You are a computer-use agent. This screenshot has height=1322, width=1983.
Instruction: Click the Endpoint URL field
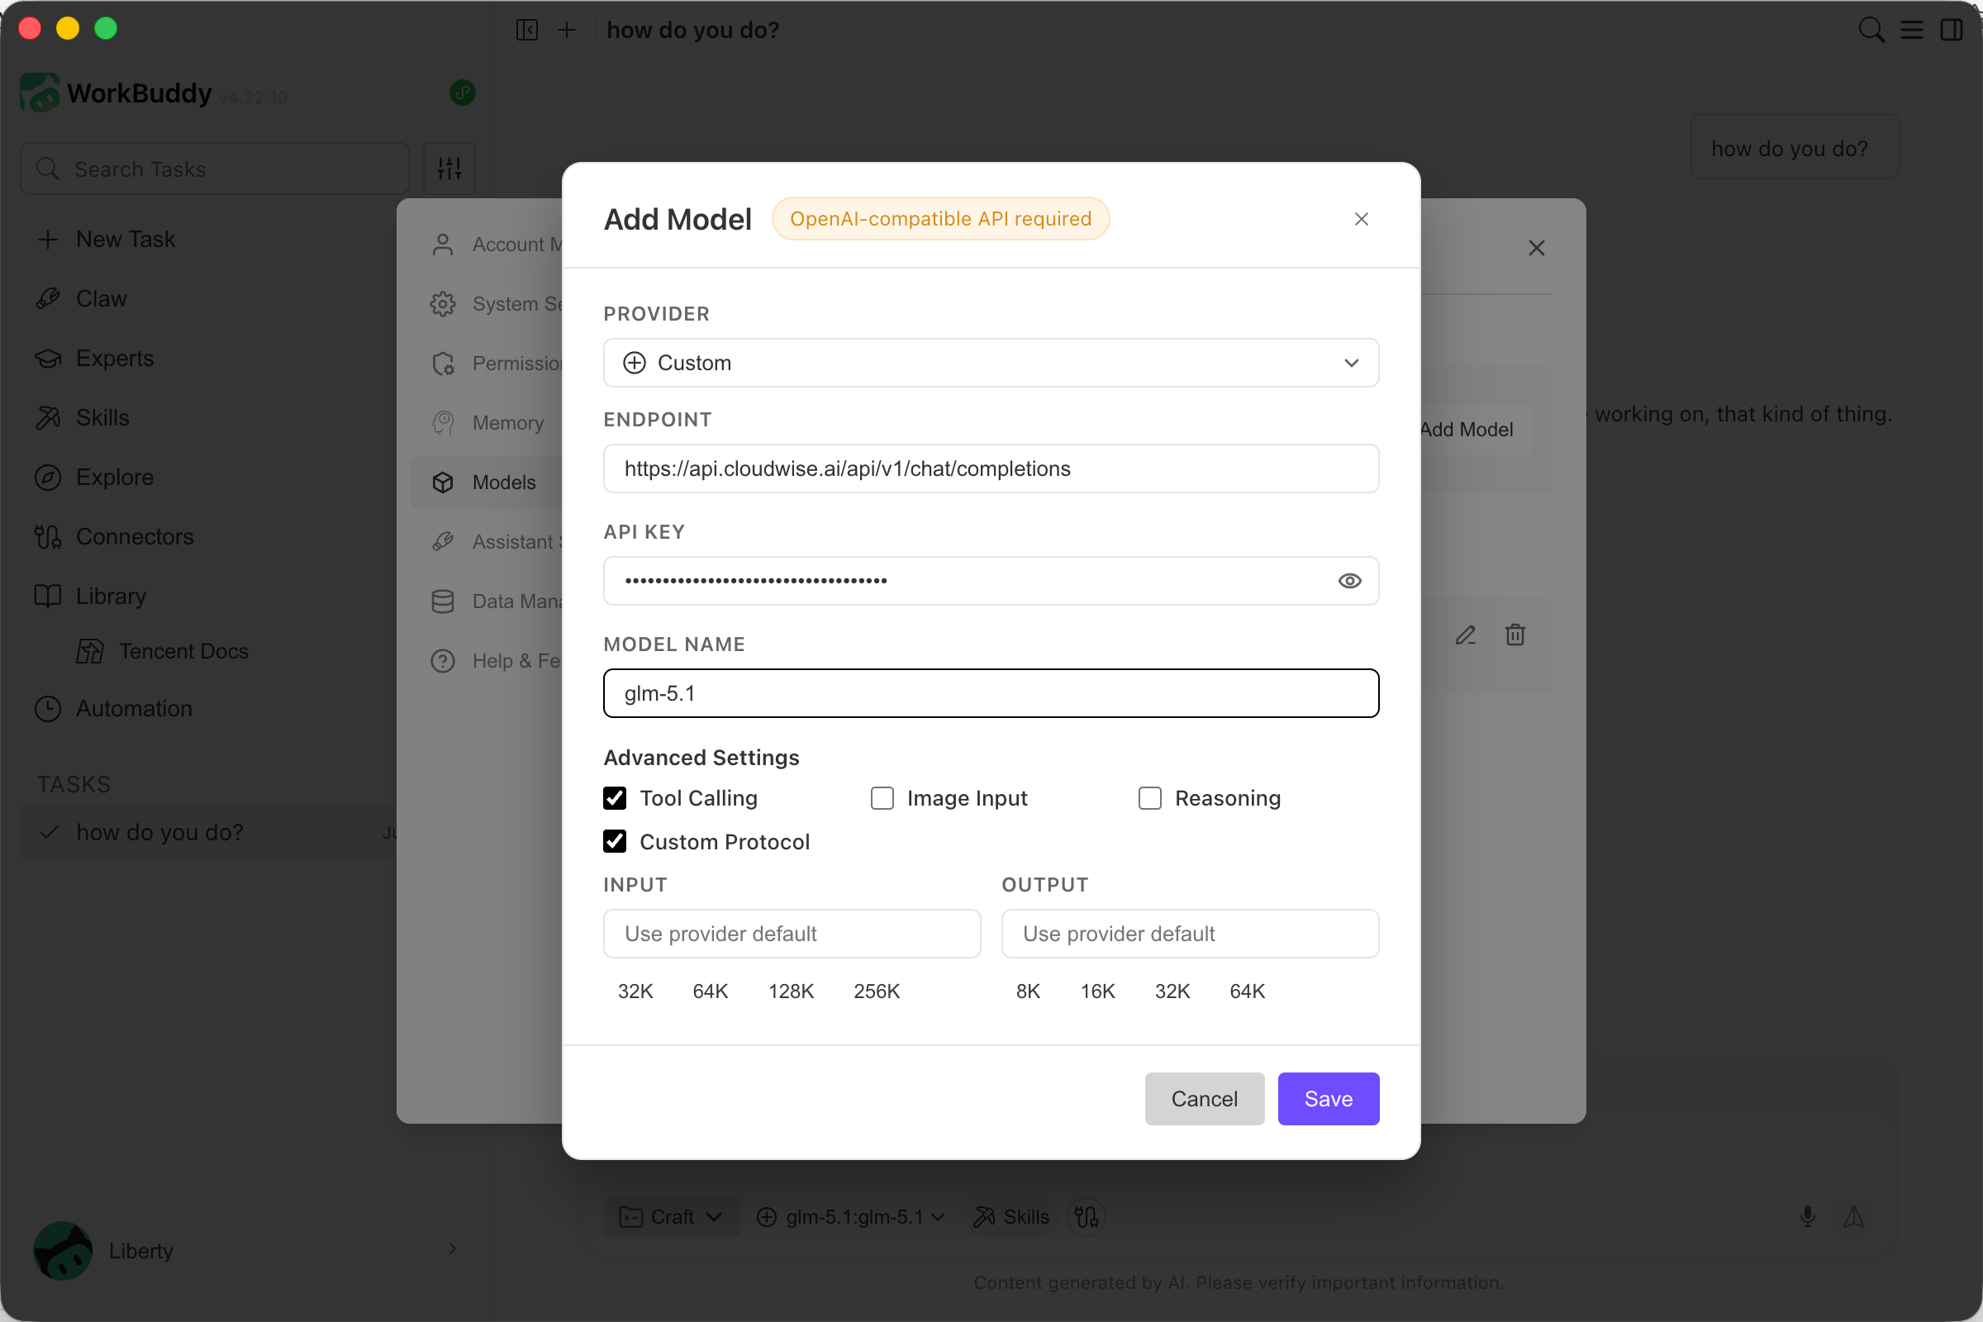pyautogui.click(x=991, y=468)
